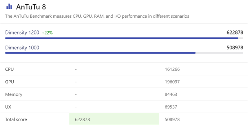Image resolution: width=248 pixels, height=125 pixels.
Task: Click the GPU score 196097
Action: pos(172,82)
